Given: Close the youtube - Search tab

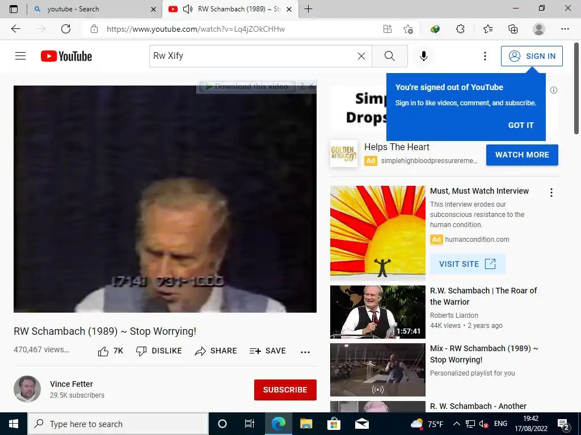Looking at the screenshot, I should click(x=153, y=9).
